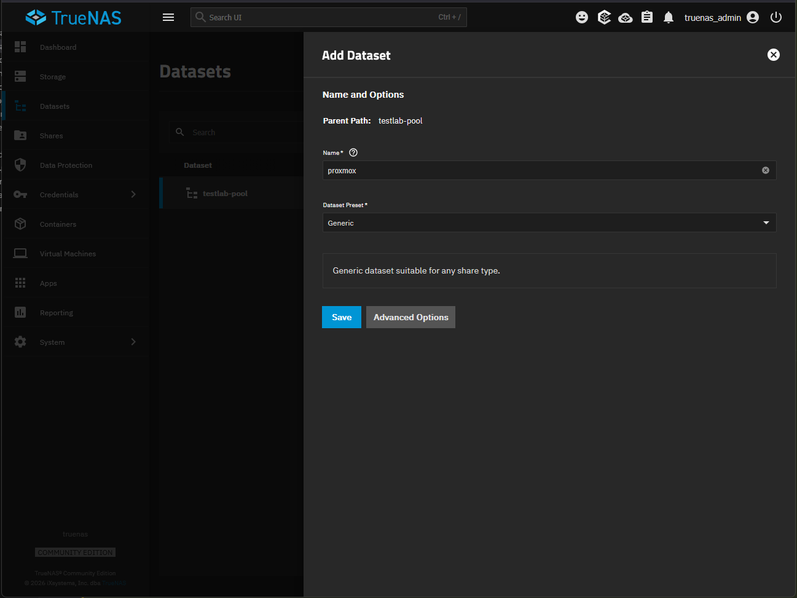Click the testlab-pool tree icon

[x=192, y=194]
